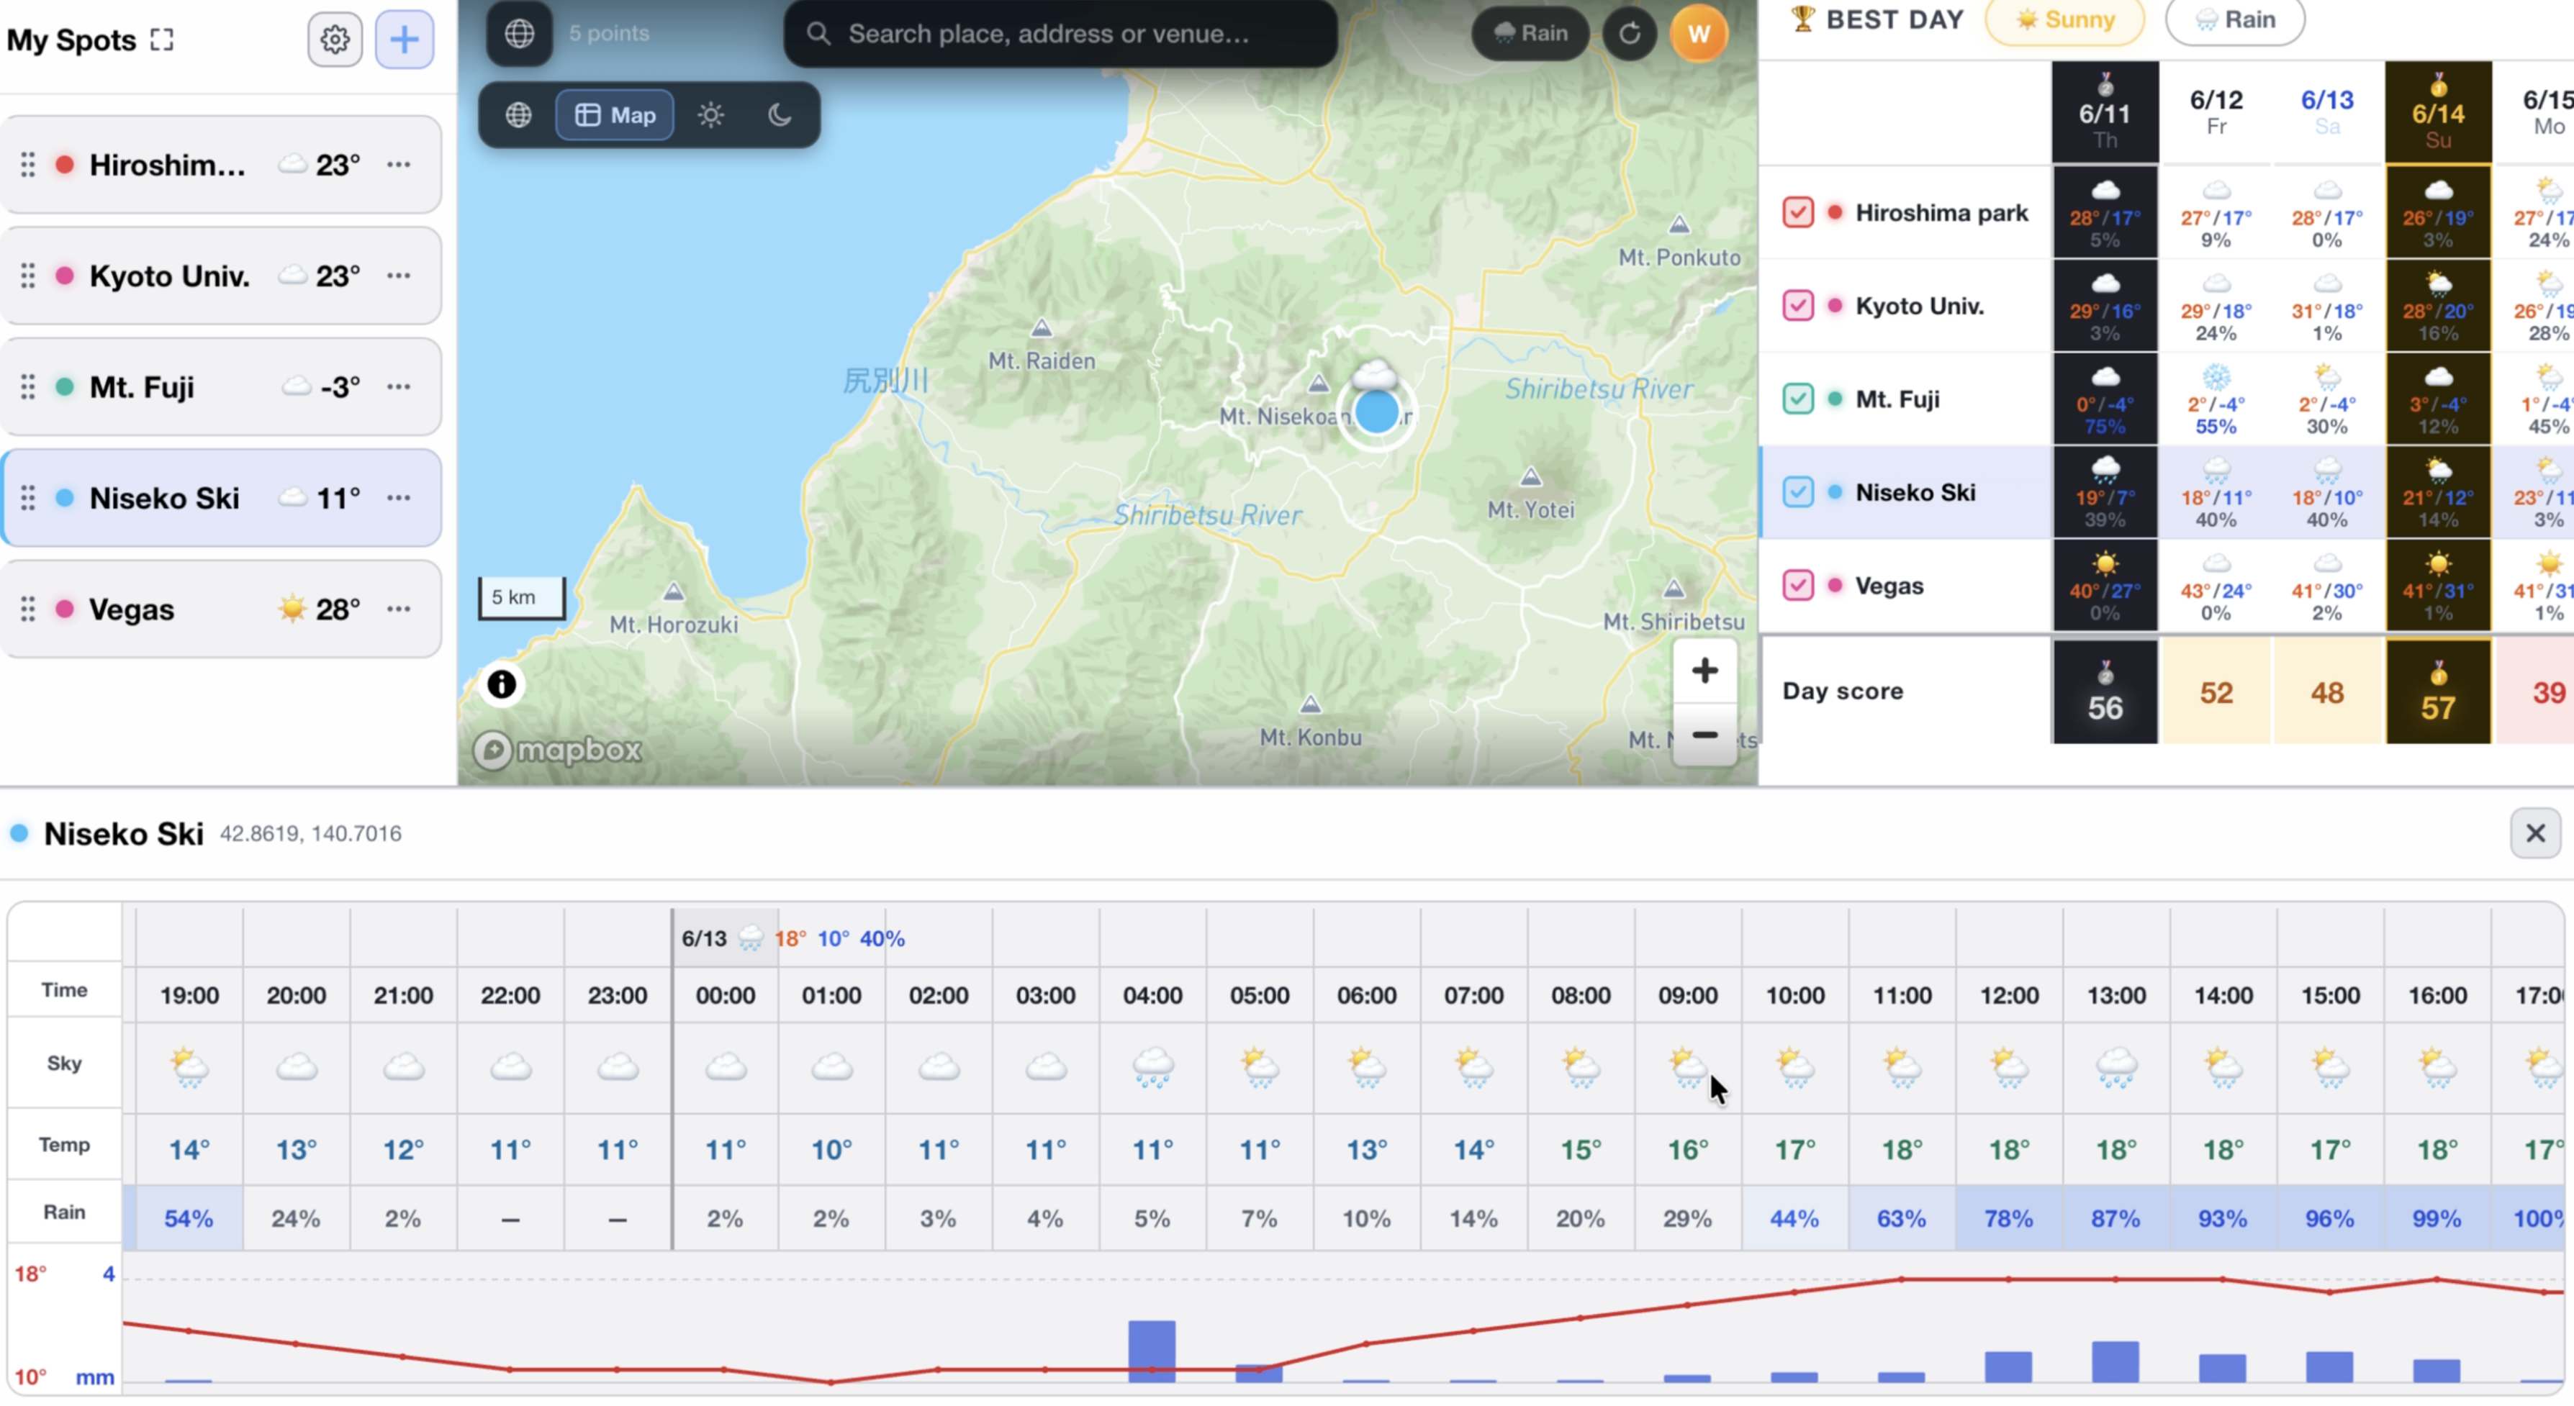Open Kyoto Univ. spot in sidebar

(221, 276)
